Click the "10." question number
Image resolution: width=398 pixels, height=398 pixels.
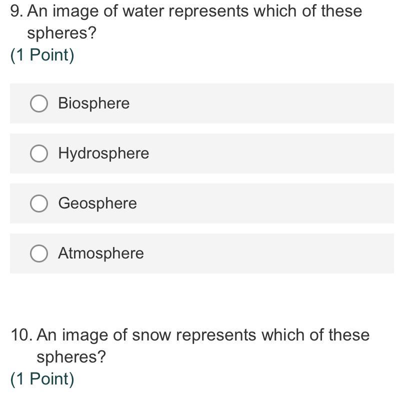coord(21,335)
